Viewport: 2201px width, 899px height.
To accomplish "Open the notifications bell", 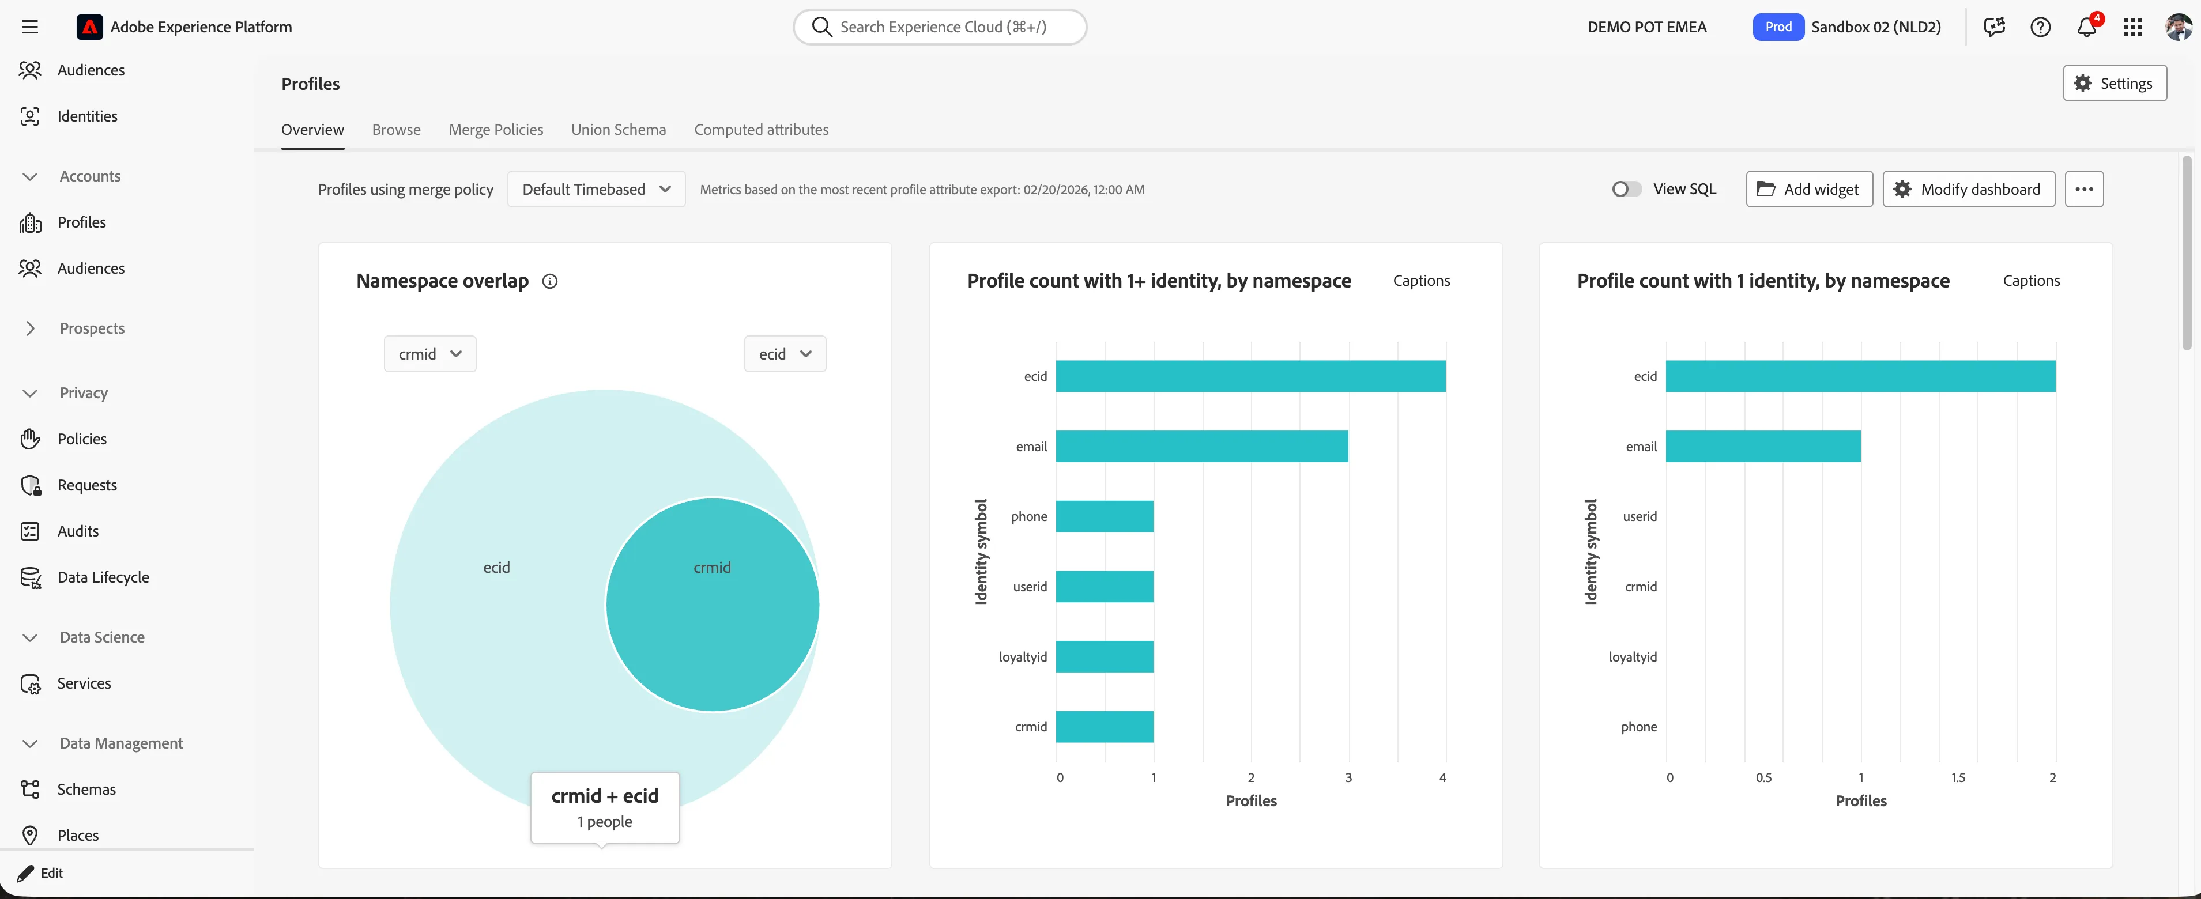I will pos(2086,27).
